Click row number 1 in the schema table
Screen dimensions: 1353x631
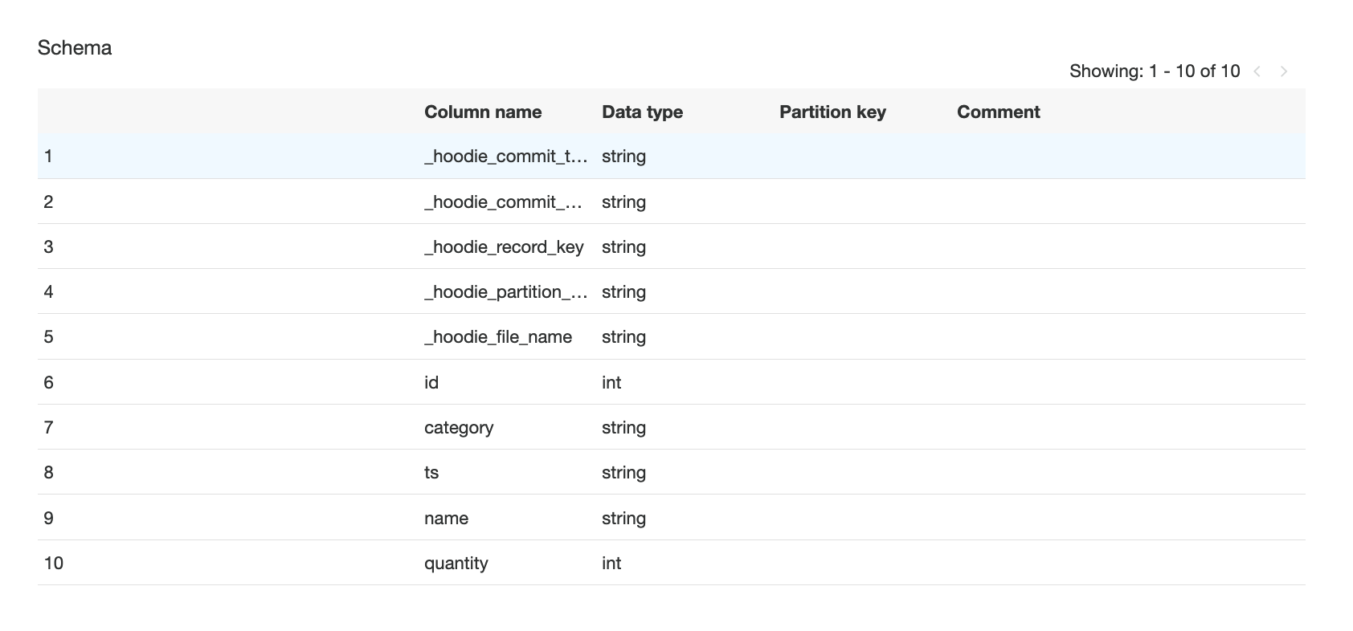(x=49, y=157)
